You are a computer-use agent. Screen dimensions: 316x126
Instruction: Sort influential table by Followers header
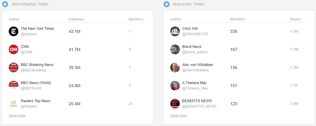pos(77,19)
